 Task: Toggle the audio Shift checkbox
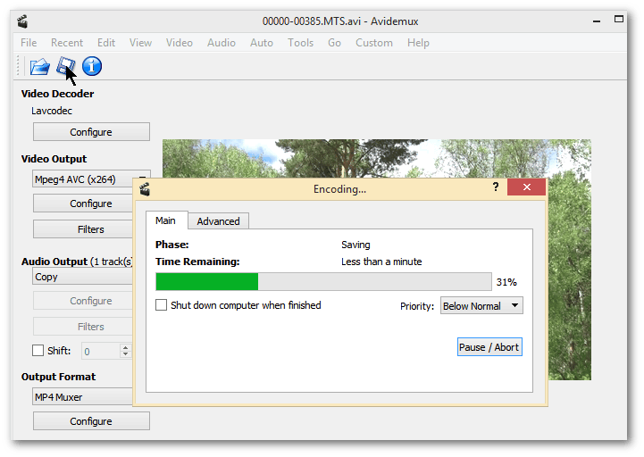[38, 351]
